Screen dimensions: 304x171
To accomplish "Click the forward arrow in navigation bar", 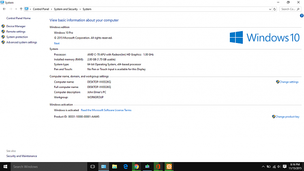I will (11, 9).
